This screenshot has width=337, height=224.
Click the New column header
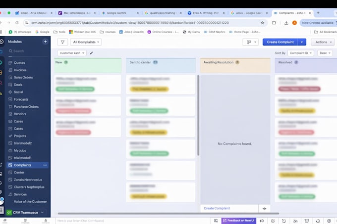click(x=88, y=65)
